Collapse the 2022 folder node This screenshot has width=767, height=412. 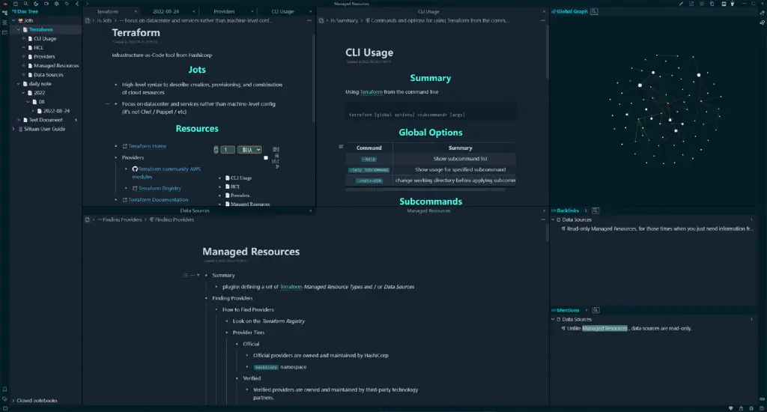click(x=23, y=92)
